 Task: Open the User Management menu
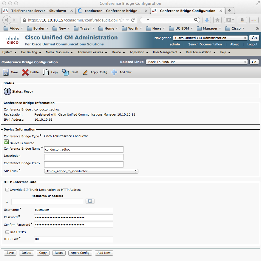point(167,52)
